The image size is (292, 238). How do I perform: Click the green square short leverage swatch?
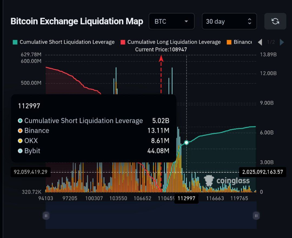pyautogui.click(x=15, y=42)
